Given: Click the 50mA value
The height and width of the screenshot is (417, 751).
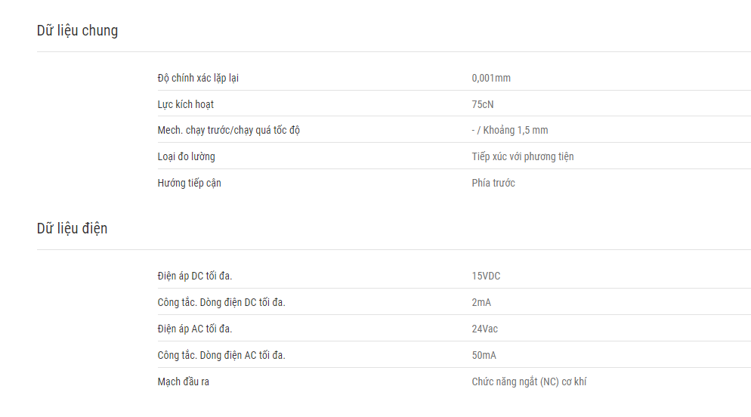Looking at the screenshot, I should [484, 355].
